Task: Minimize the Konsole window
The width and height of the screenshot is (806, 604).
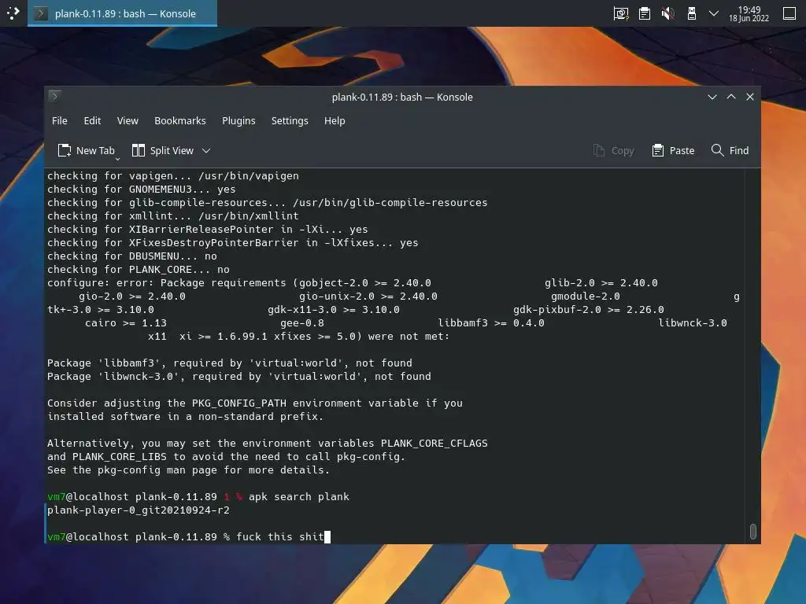Action: coord(712,97)
